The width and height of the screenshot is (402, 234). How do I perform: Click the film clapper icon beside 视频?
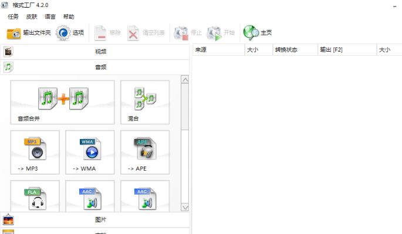[8, 52]
